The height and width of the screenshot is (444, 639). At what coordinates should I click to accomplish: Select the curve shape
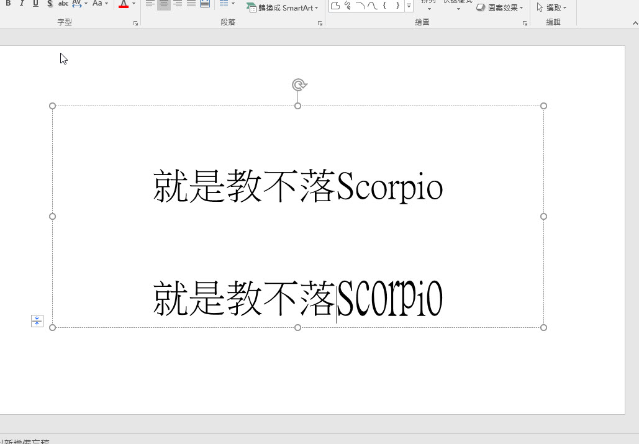pos(372,6)
